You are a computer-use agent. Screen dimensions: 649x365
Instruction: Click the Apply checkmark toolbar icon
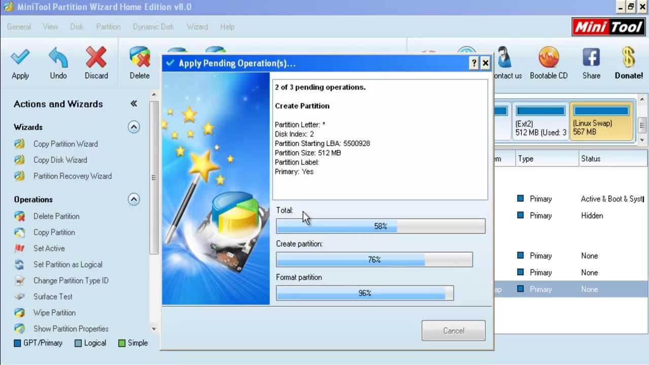point(20,57)
